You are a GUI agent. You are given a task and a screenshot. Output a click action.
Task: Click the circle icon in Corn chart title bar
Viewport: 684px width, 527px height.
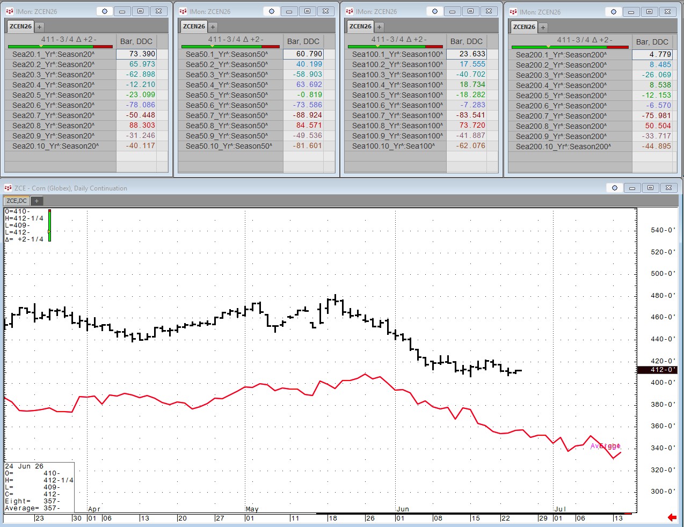pos(615,188)
